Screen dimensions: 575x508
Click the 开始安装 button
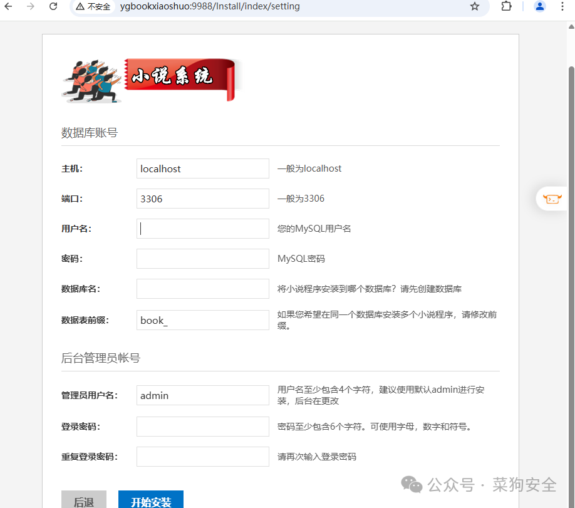click(x=151, y=500)
